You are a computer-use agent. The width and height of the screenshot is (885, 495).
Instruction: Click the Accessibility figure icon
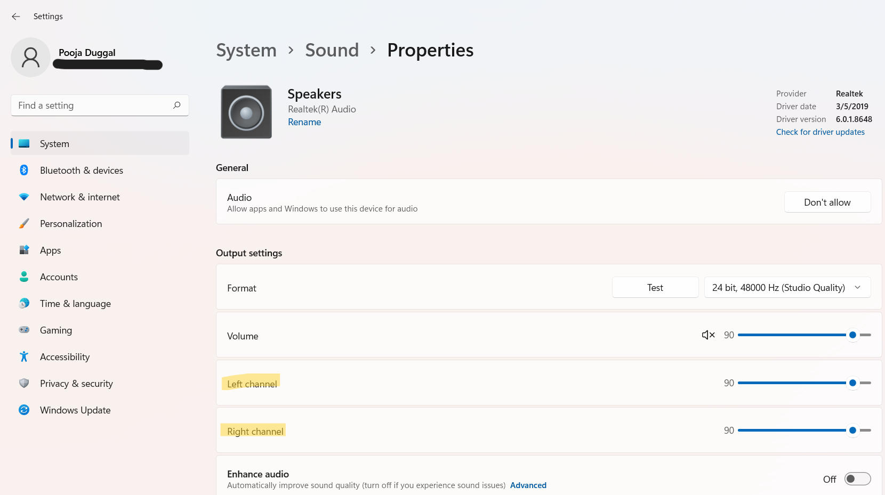coord(24,356)
